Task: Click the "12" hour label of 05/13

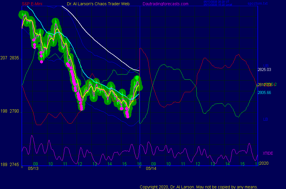Action: point(80,164)
